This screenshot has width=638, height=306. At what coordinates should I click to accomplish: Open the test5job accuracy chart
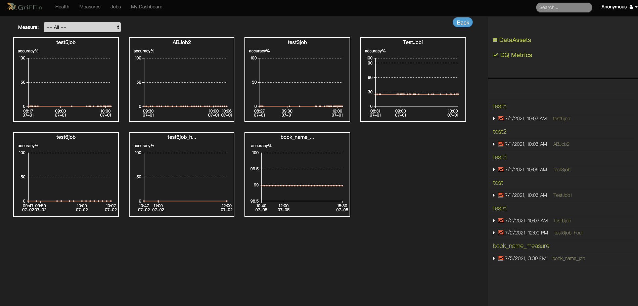tap(66, 80)
